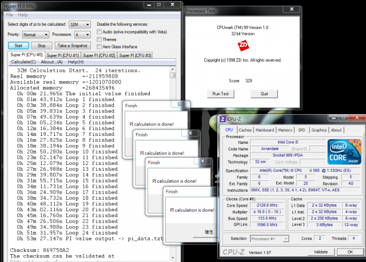Viewport: 366px width, 262px height.
Task: Click the QPI Link 1596.5 MHz value
Action: point(267,225)
